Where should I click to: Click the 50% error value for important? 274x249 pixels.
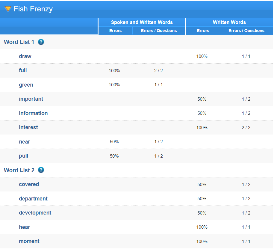[x=202, y=99]
